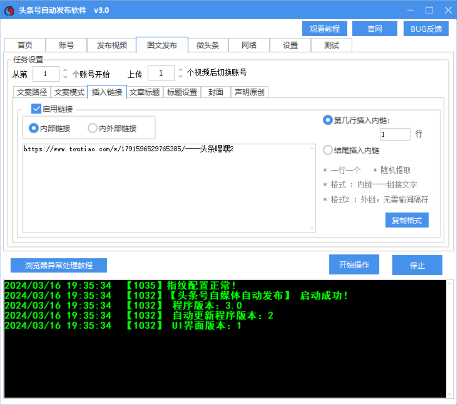This screenshot has height=405, width=457.
Task: Click the log panel scroll down arrow
Action: coord(449,394)
